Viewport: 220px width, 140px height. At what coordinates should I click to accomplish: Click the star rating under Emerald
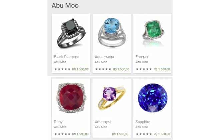tap(144, 69)
